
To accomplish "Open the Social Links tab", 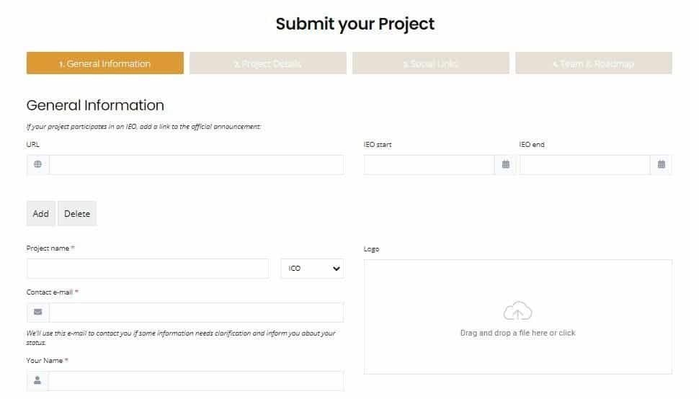I will click(x=431, y=63).
